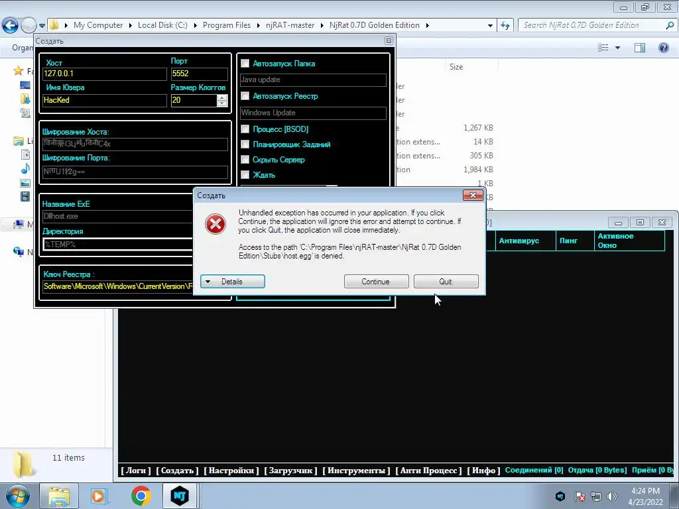Click Continue in the error dialog
Image resolution: width=679 pixels, height=509 pixels.
point(377,281)
